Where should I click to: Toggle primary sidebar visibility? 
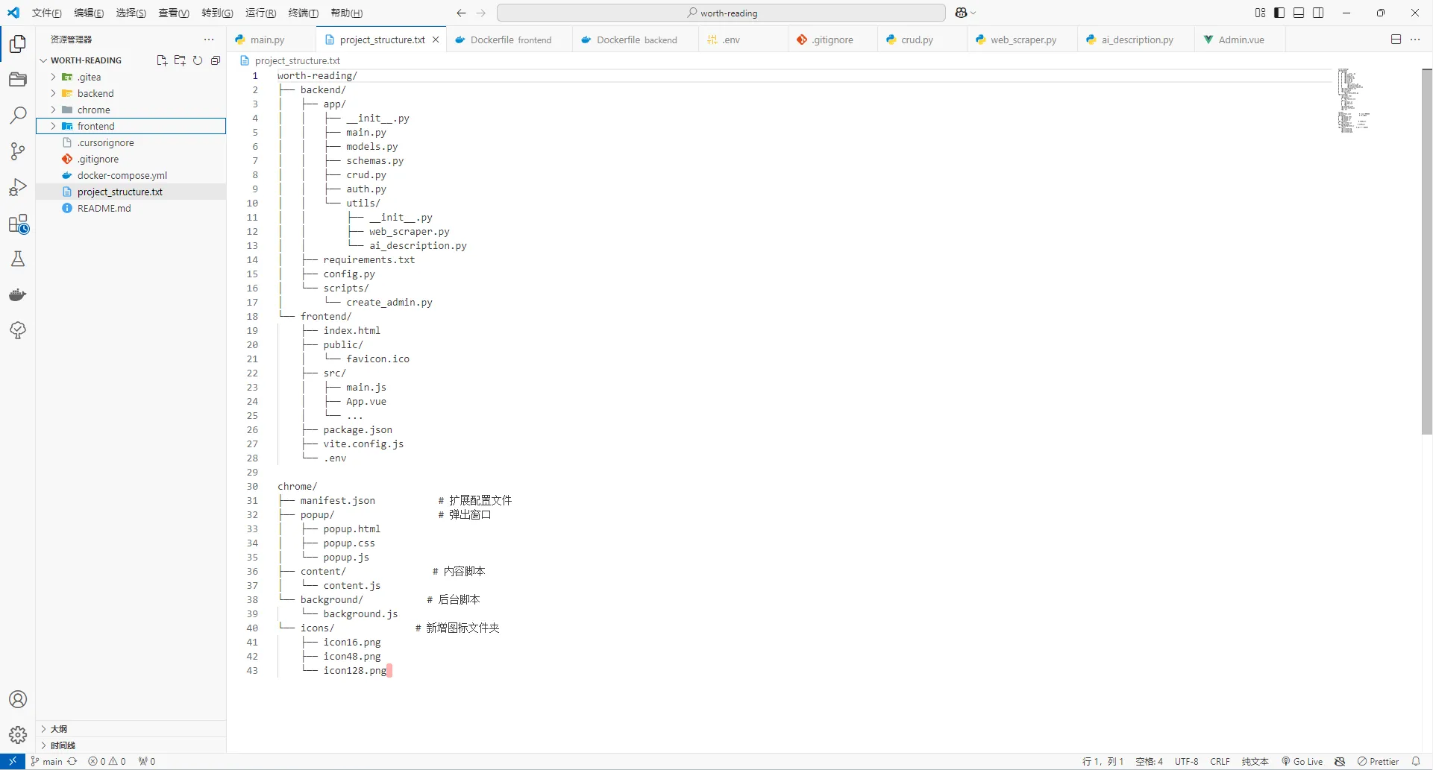1279,13
